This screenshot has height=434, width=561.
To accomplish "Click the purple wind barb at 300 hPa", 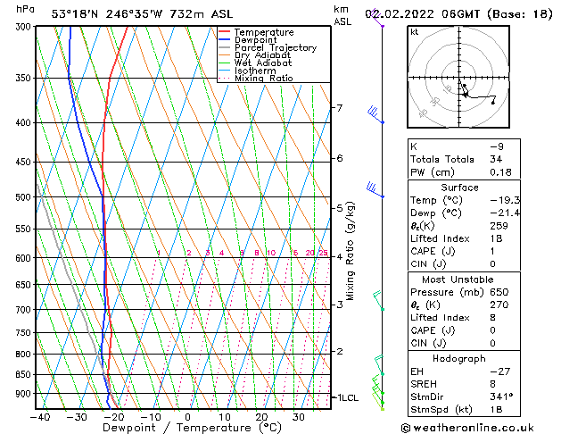I will (x=377, y=18).
